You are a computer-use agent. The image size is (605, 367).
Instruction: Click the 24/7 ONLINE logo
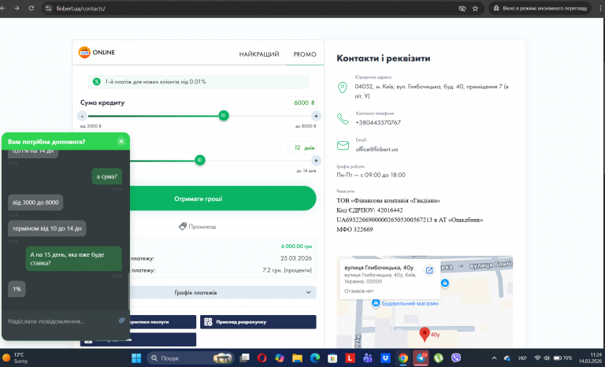click(x=97, y=52)
